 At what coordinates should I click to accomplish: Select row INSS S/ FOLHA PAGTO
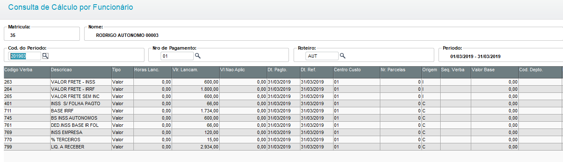(x=283, y=103)
